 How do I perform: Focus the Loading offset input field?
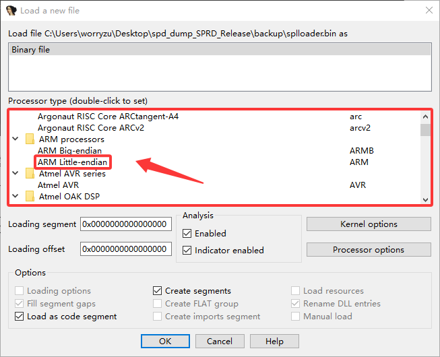(x=126, y=249)
